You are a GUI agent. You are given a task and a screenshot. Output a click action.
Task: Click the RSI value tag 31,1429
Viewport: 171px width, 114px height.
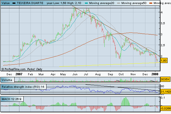(166, 92)
